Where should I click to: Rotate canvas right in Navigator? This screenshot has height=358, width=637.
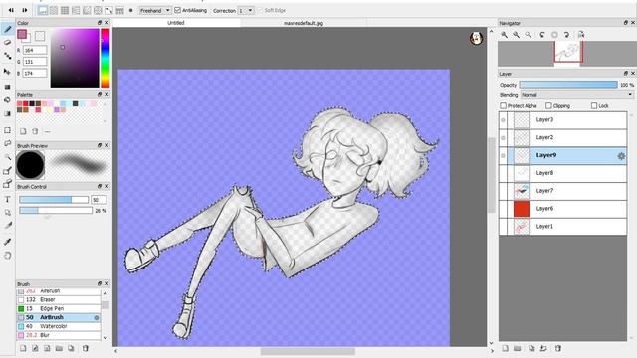[566, 35]
